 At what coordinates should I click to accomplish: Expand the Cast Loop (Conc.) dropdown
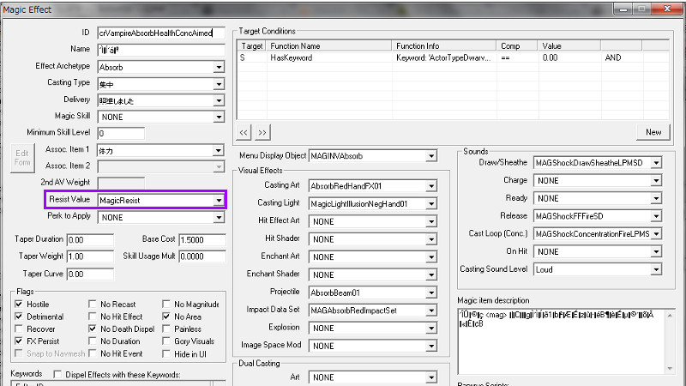tap(656, 234)
